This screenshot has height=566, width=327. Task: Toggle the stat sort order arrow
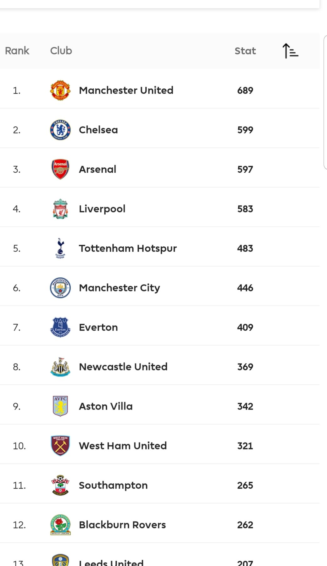tap(290, 51)
